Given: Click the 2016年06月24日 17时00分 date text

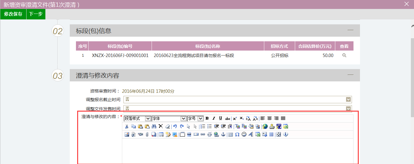Looking at the screenshot, I should (x=148, y=91).
